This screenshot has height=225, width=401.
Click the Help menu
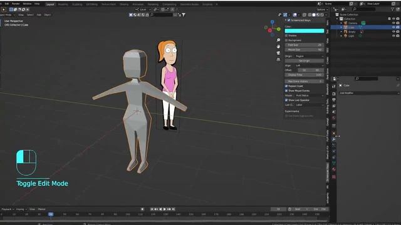pos(37,4)
